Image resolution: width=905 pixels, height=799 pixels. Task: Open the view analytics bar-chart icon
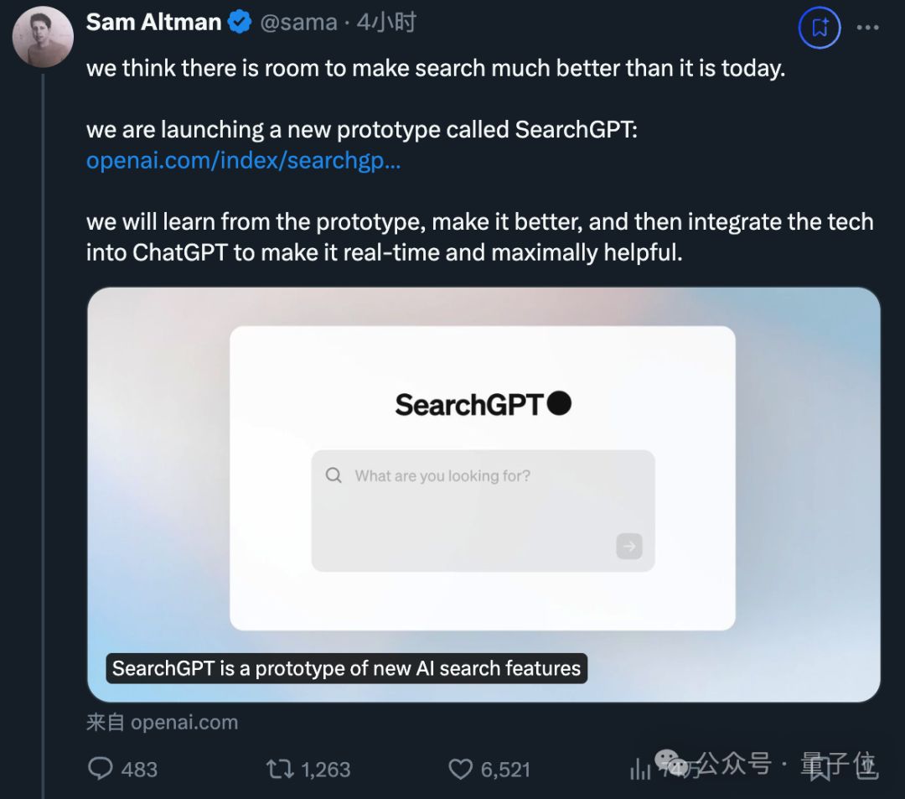(x=640, y=769)
